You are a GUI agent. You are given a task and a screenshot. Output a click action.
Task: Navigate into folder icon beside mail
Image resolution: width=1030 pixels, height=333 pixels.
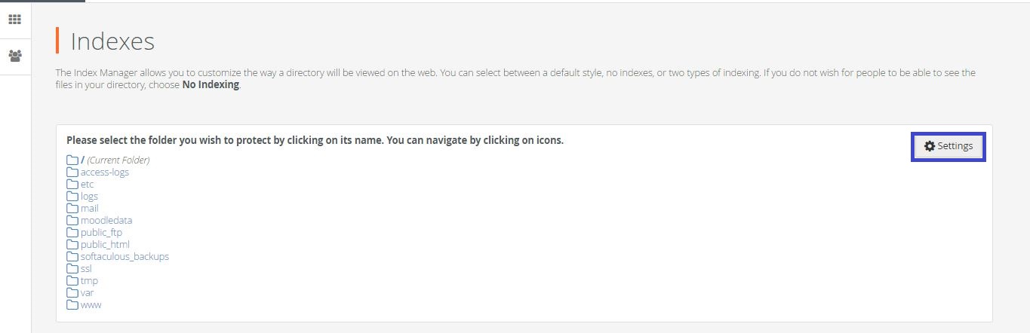72,208
